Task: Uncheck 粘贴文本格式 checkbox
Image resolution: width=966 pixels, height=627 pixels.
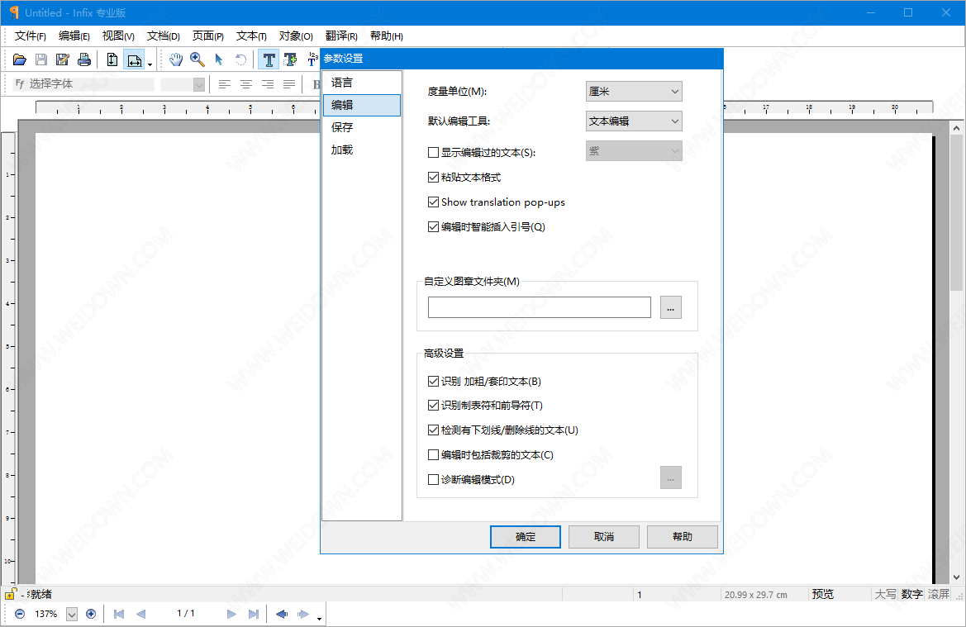Action: click(x=433, y=178)
